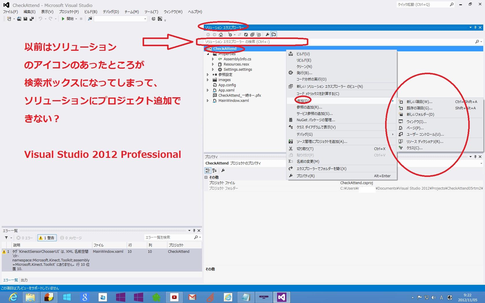Click the Open File toolbar icon
The height and width of the screenshot is (303, 485).
point(19,19)
